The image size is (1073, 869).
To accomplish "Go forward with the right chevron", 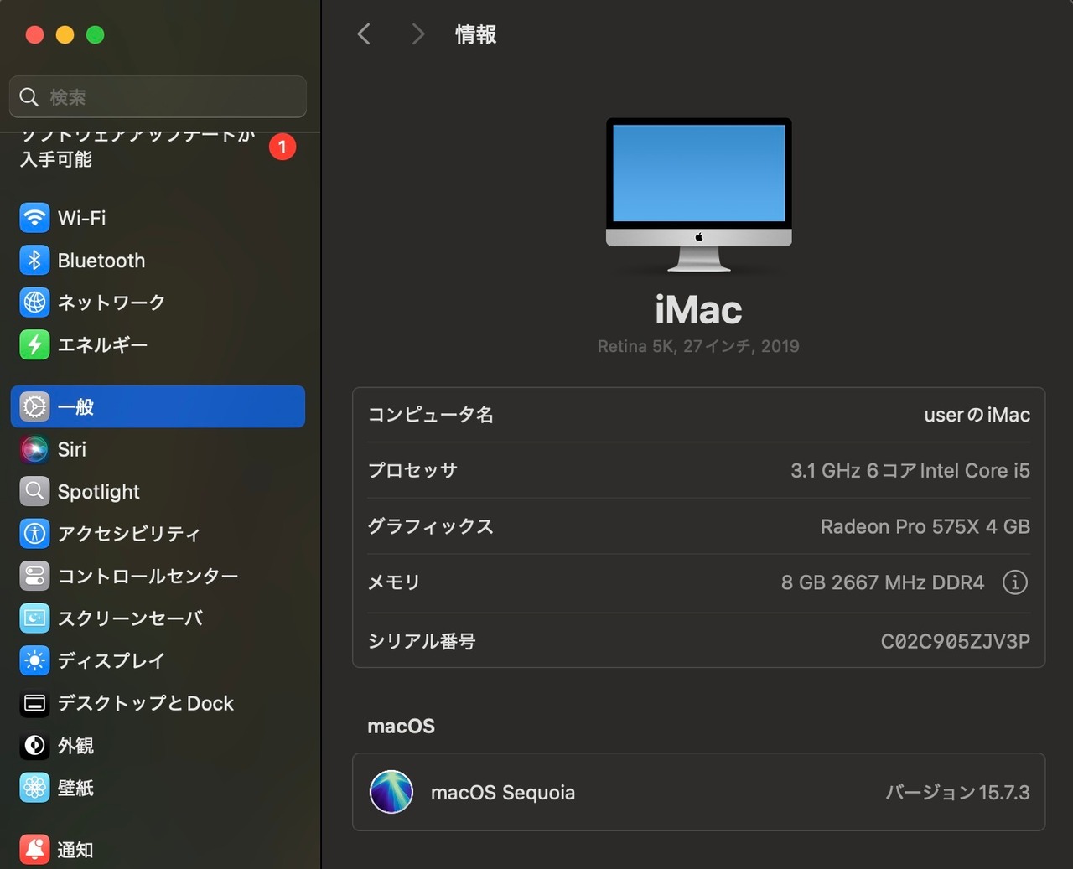I will pyautogui.click(x=417, y=34).
